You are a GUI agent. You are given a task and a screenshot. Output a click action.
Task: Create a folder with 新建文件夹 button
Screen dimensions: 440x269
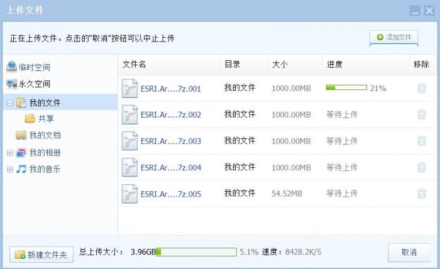click(x=42, y=254)
